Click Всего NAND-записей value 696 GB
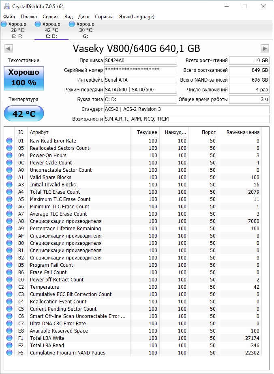The height and width of the screenshot is (374, 274). pyautogui.click(x=249, y=80)
